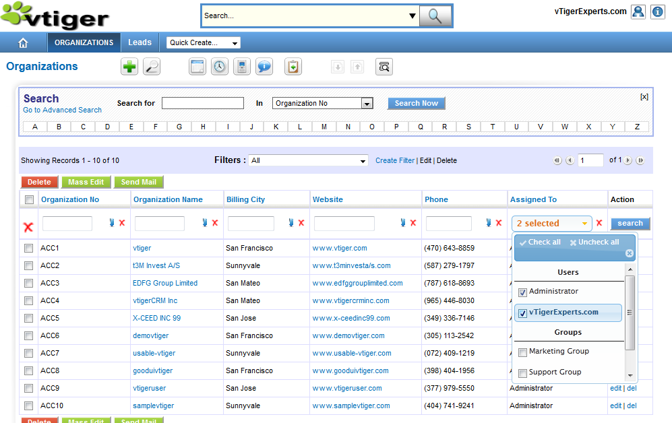
Task: Click Check all in the multiselect popup
Action: [540, 242]
